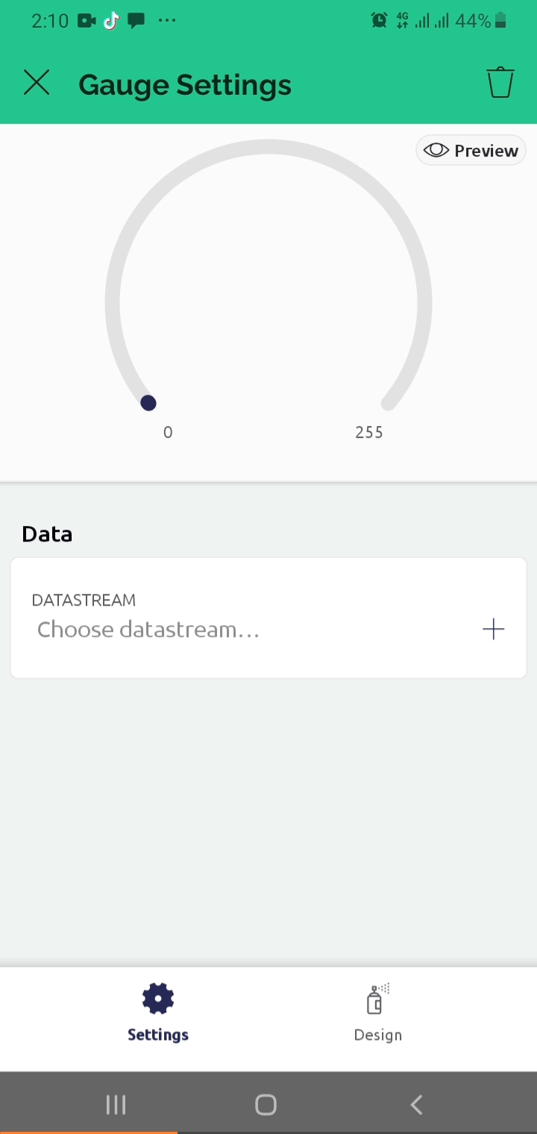Tap the TikTok notification icon
The height and width of the screenshot is (1134, 537).
111,21
